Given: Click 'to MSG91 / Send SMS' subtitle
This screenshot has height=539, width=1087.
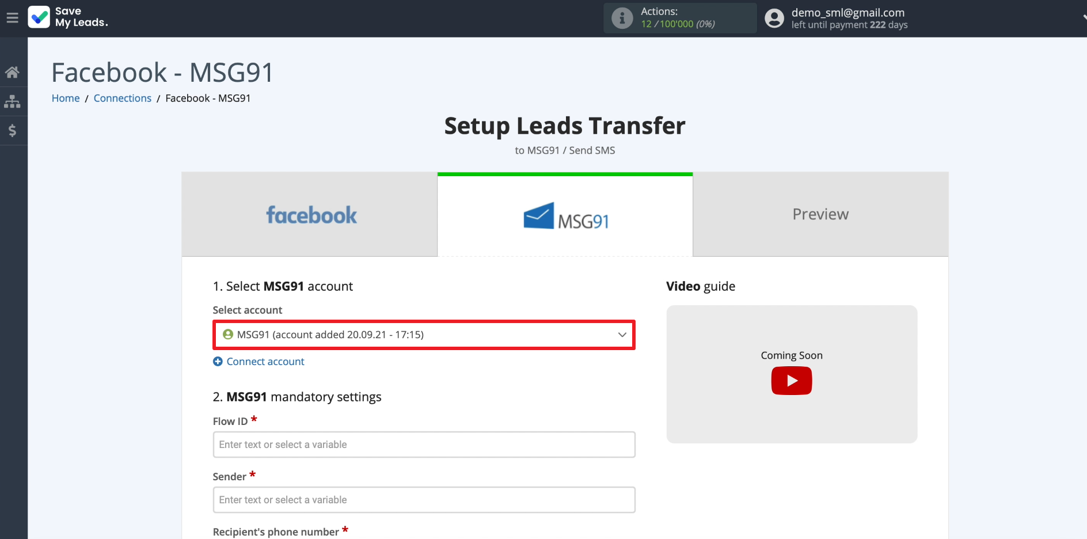Looking at the screenshot, I should (x=565, y=150).
